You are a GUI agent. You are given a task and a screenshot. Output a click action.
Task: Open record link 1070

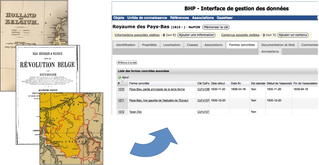tap(121, 89)
